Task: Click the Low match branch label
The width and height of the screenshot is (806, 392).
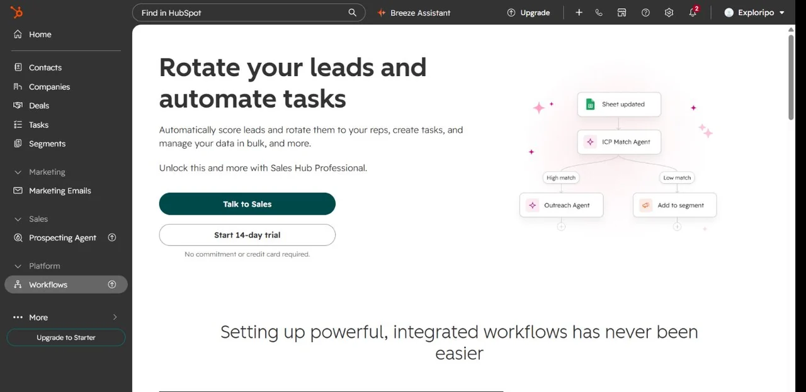Action: click(x=677, y=178)
